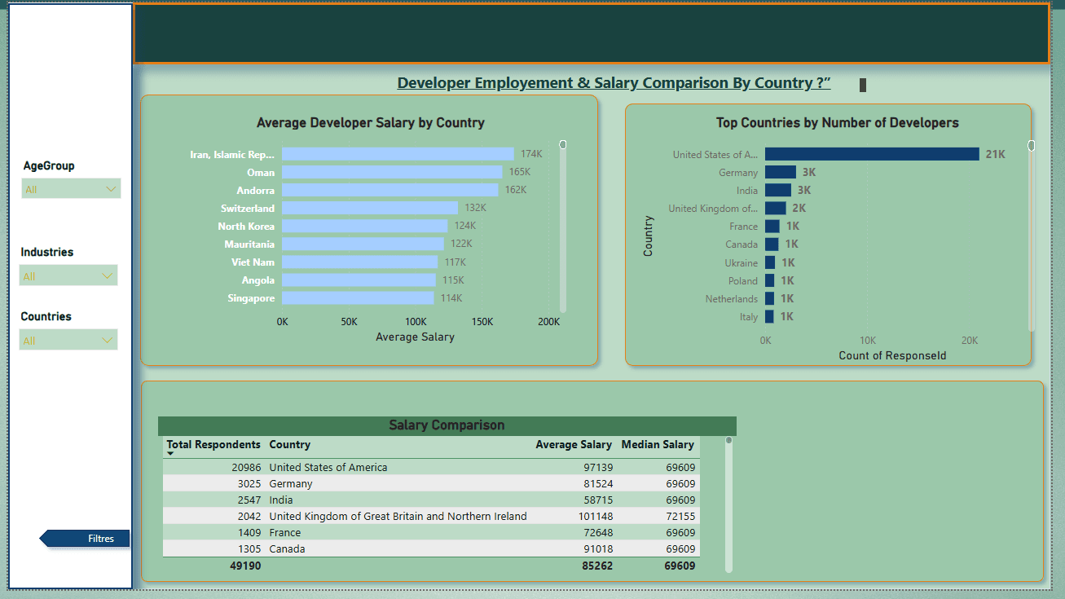This screenshot has height=599, width=1065.
Task: Click the Angola axis label
Action: click(x=258, y=280)
